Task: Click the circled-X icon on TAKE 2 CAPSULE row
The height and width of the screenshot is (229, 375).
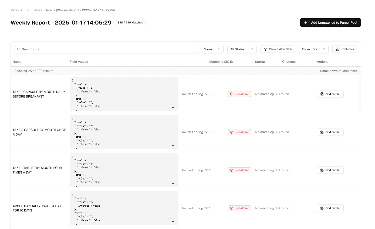Action: pyautogui.click(x=231, y=132)
